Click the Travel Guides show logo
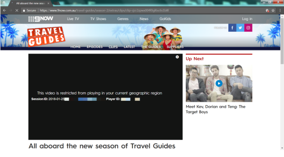284x157 pixels. [46, 37]
